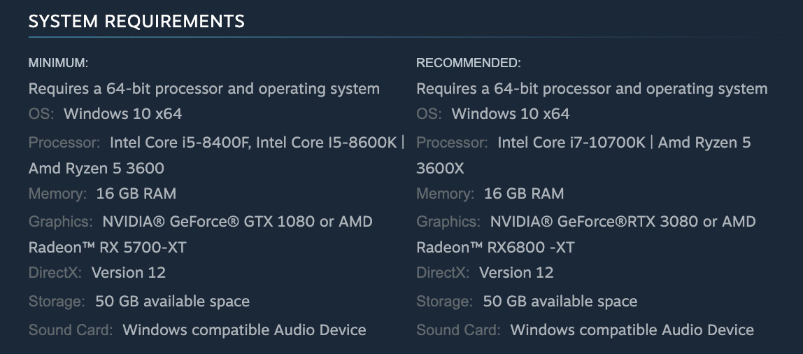Select minimum OS Windows 10 x64 text
This screenshot has height=354, width=803.
pyautogui.click(x=123, y=113)
